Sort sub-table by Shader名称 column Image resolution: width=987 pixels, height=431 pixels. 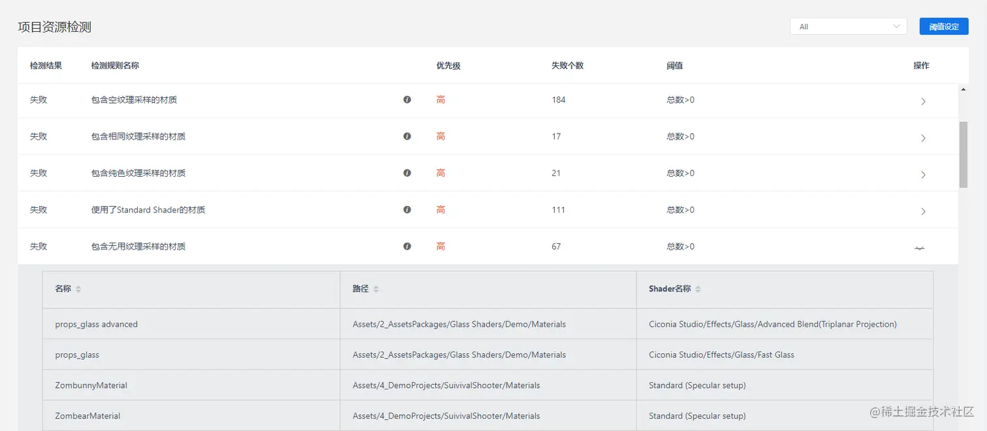pyautogui.click(x=698, y=289)
